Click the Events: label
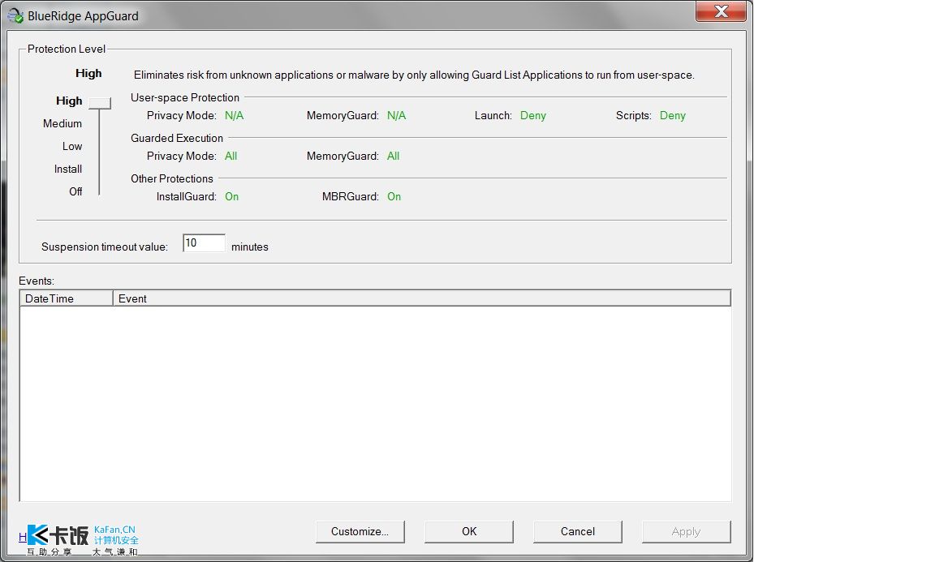935x562 pixels. (37, 281)
